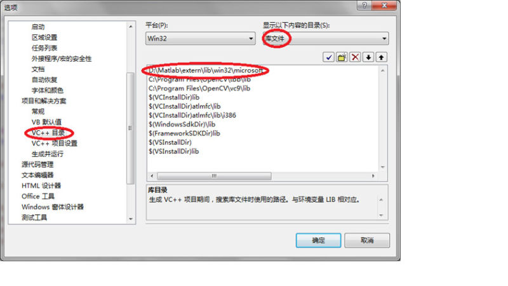This screenshot has height=286, width=508.
Task: Click the check entries checkmark icon
Action: pos(328,57)
